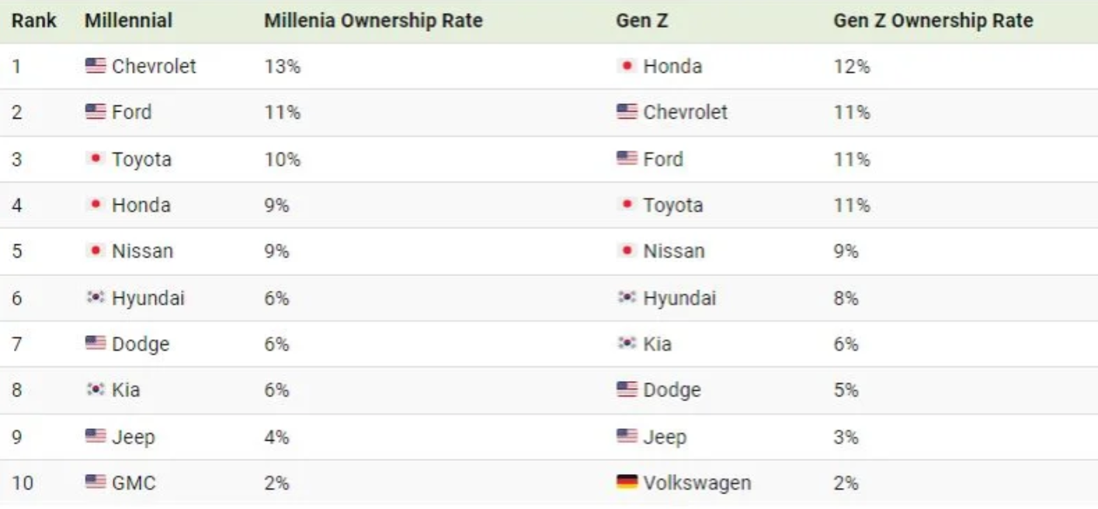Click the German flag beside Volkswagen

[627, 483]
